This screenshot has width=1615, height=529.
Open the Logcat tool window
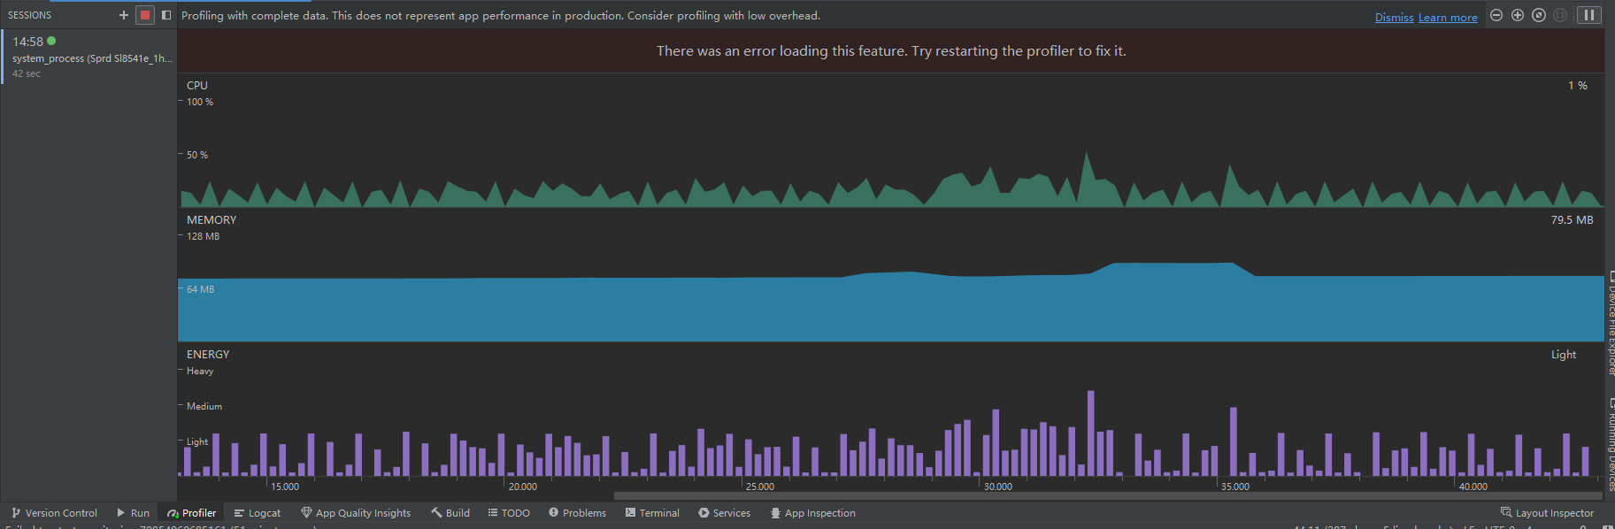click(257, 513)
